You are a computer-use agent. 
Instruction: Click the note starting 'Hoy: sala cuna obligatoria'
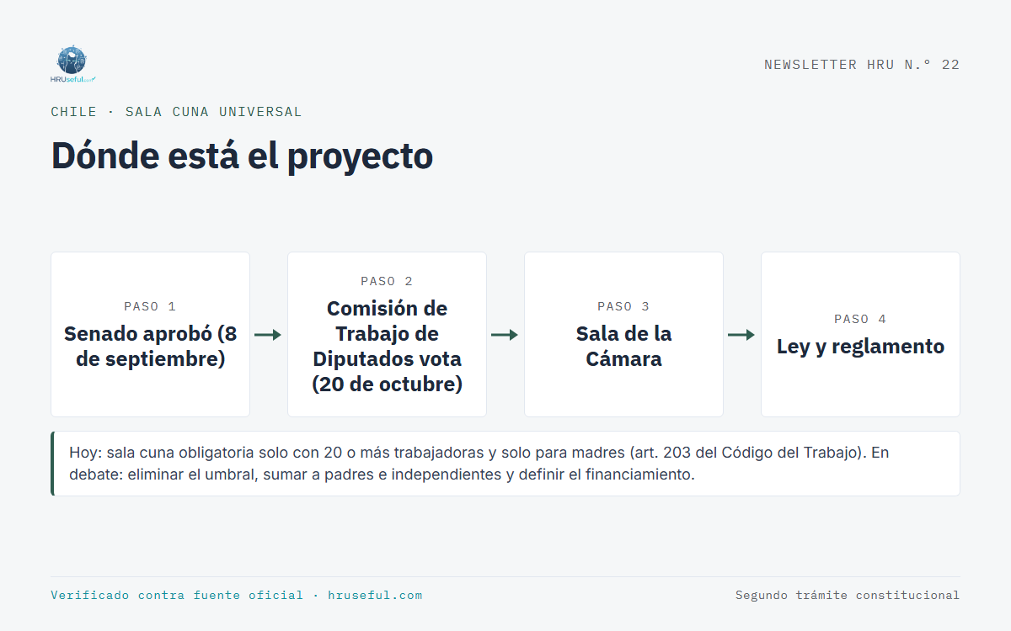point(505,464)
